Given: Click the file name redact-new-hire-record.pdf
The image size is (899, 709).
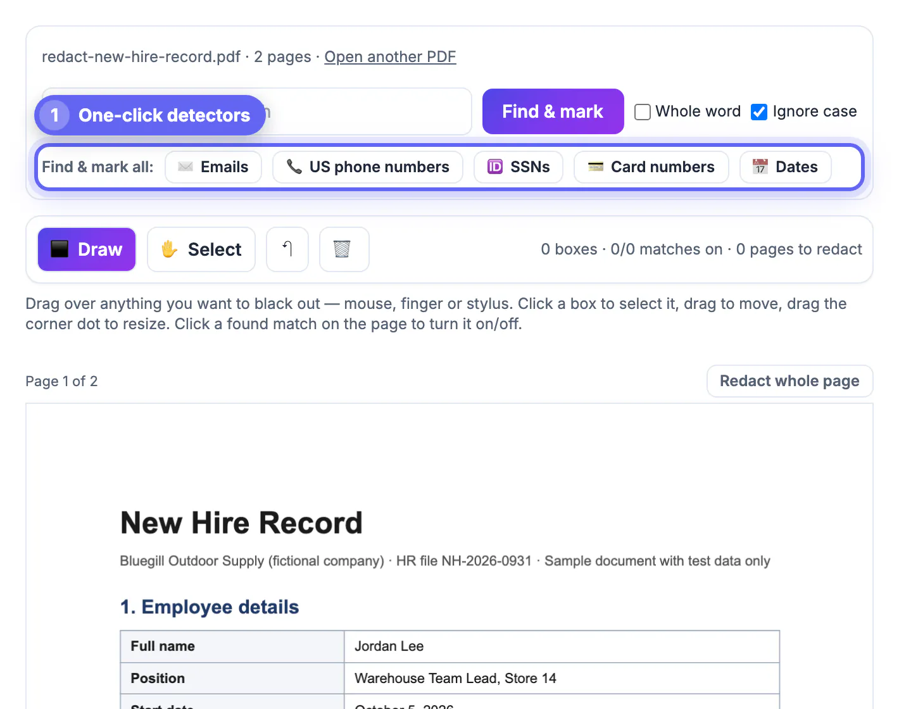Looking at the screenshot, I should (141, 57).
